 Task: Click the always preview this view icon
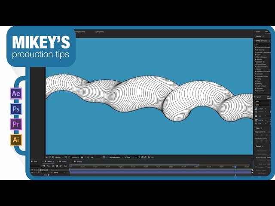point(46,158)
